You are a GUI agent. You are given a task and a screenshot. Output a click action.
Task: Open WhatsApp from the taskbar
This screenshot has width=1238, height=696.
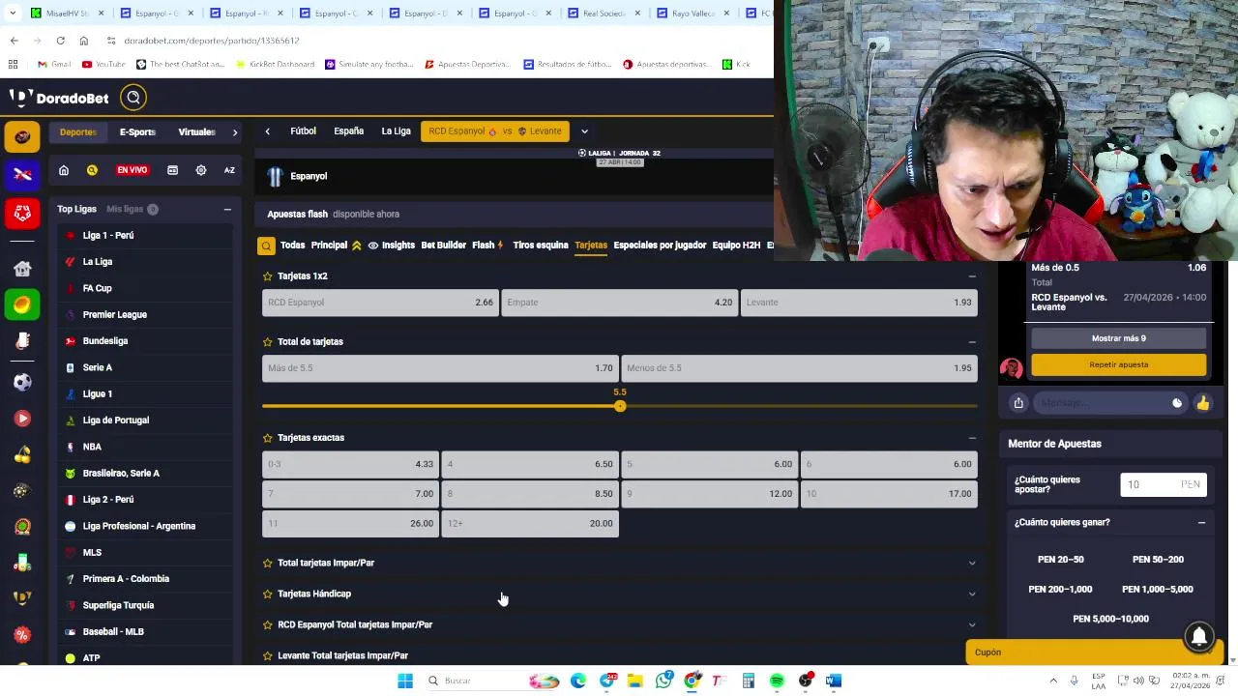point(663,681)
